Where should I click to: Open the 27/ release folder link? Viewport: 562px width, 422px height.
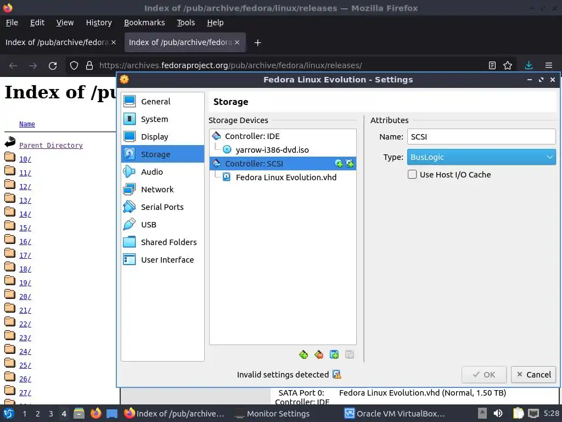point(25,393)
